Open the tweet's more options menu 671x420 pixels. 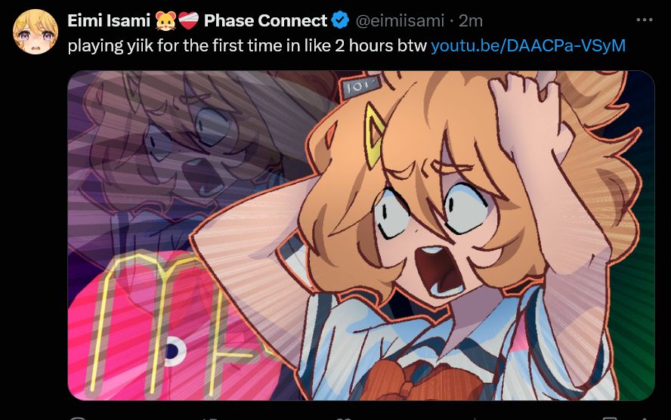pyautogui.click(x=644, y=20)
